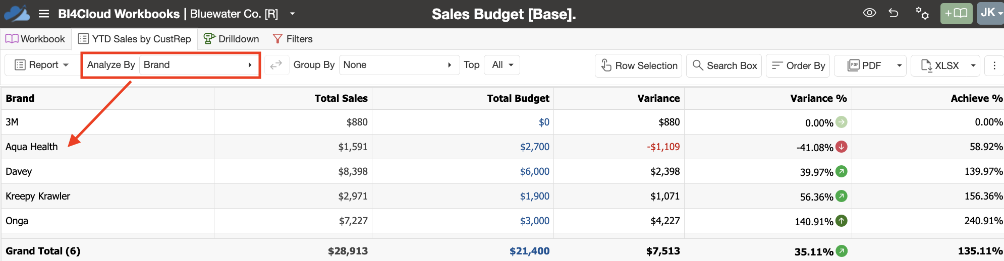
Task: Click the Order By button
Action: point(798,66)
